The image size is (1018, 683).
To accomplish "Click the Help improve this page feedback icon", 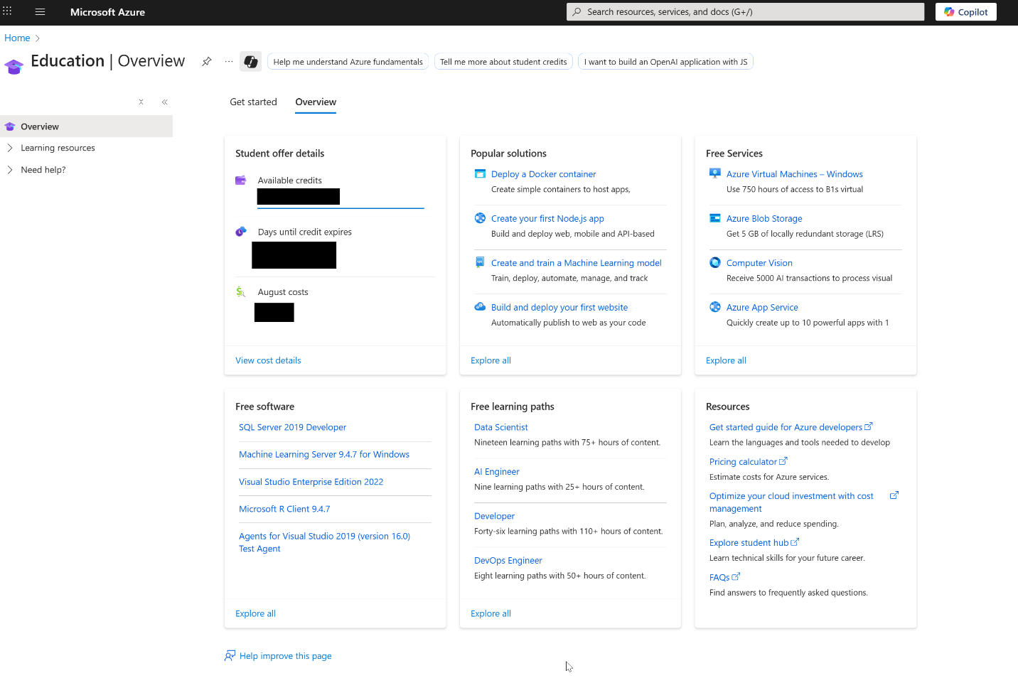I will 230,655.
